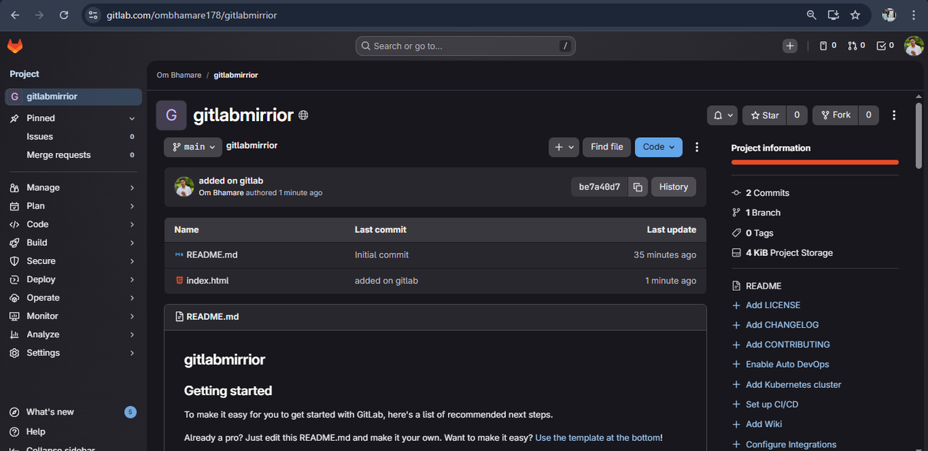Expand the Settings sidebar section

72,353
